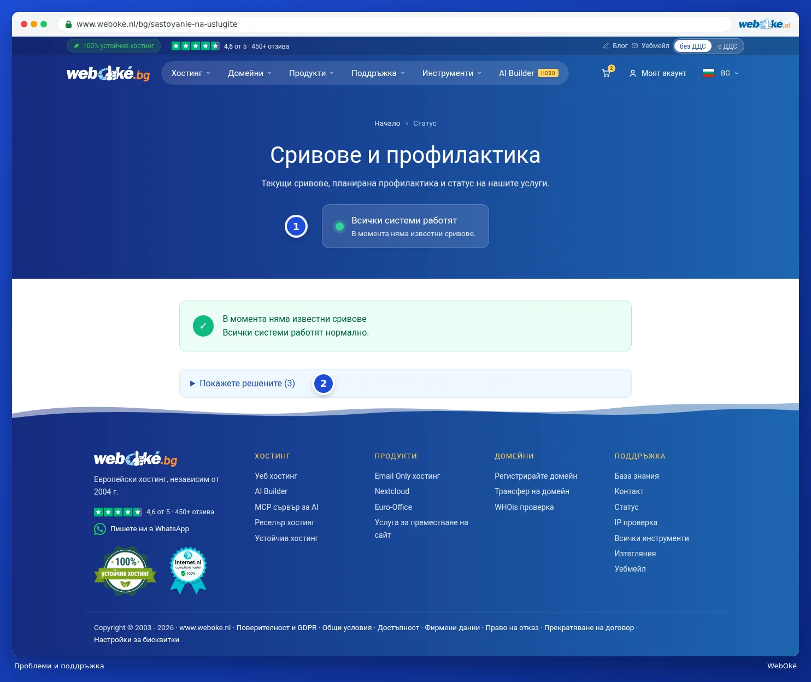The image size is (811, 682).
Task: Click 100% устойчив хостинг badge in top bar
Action: 114,46
